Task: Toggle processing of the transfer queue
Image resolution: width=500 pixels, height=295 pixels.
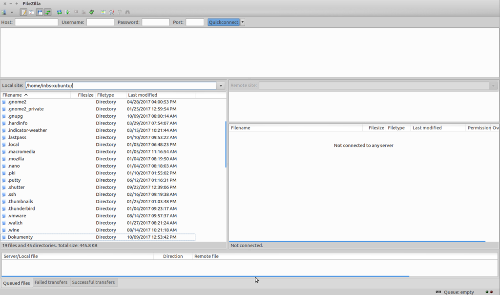Action: (67, 12)
